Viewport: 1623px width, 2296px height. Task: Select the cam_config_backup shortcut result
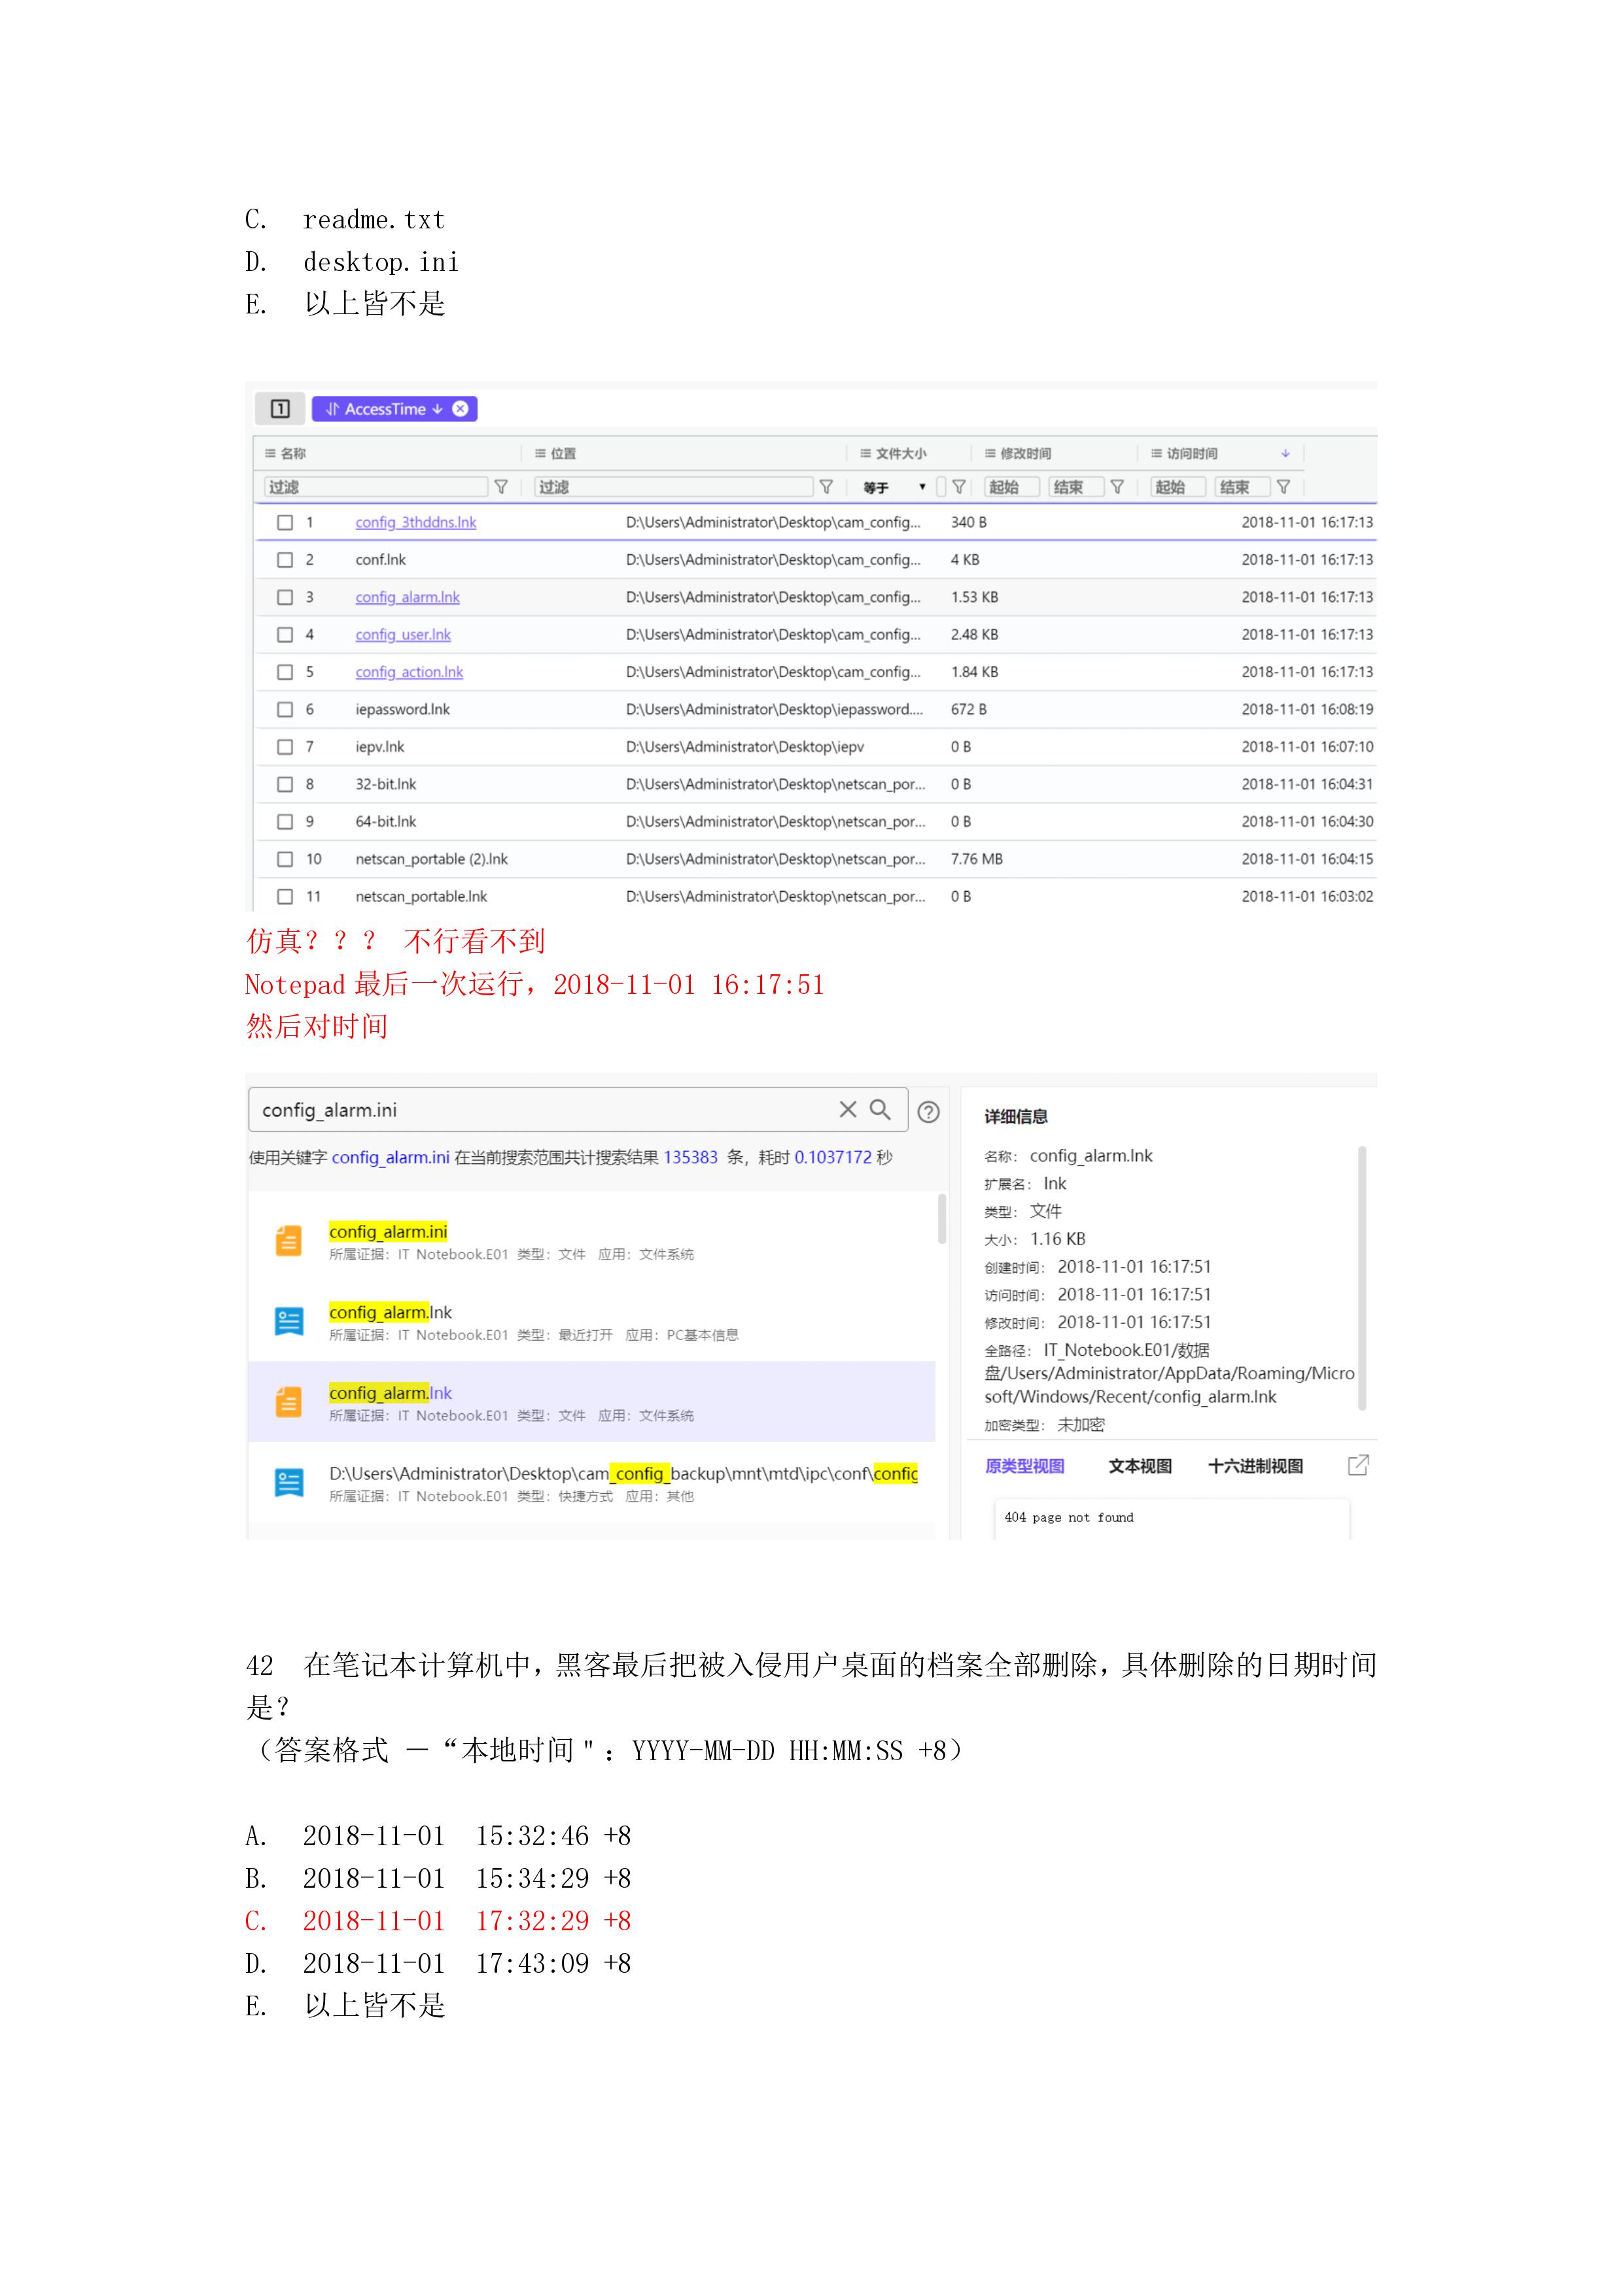coord(592,1483)
